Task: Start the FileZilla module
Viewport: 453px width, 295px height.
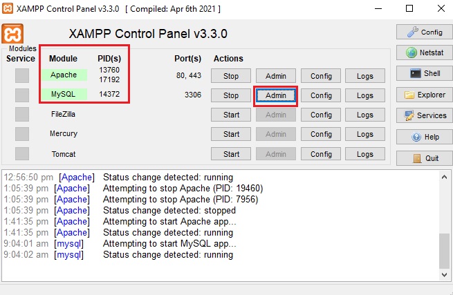Action: point(231,115)
